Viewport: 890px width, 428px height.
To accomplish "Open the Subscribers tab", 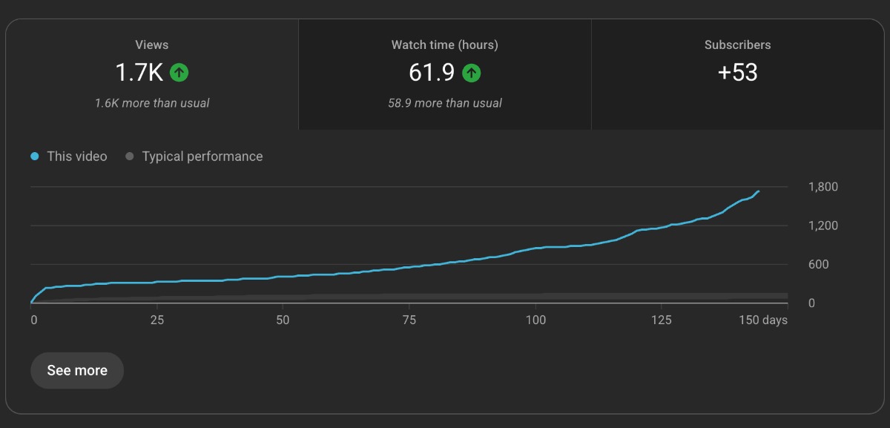I will (x=738, y=75).
